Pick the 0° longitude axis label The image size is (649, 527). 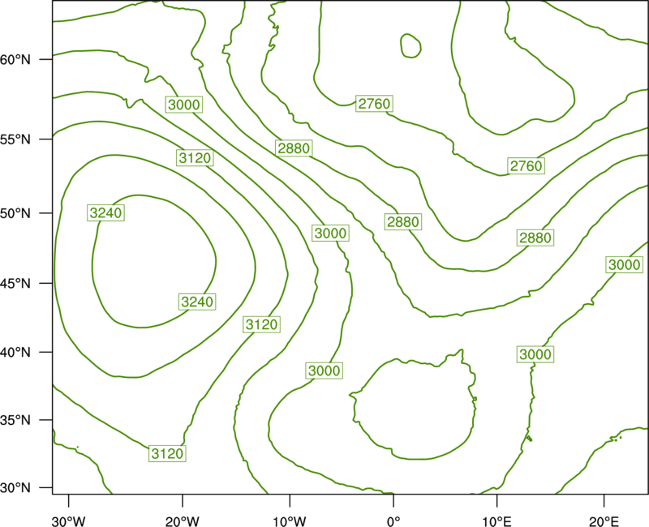click(393, 521)
